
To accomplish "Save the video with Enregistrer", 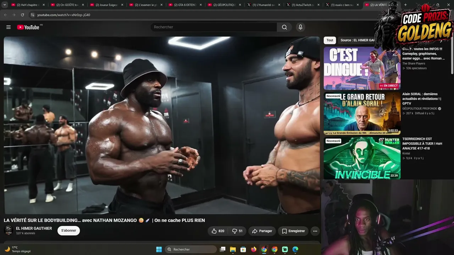I will point(293,231).
